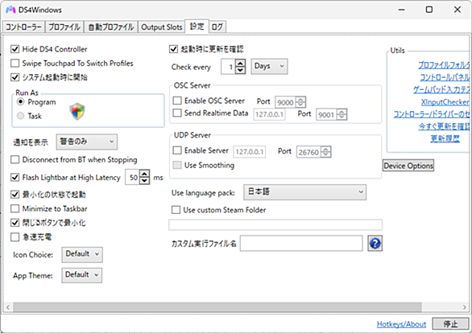Toggle システム起動時に開始 checkbox
The height and width of the screenshot is (333, 472).
pyautogui.click(x=14, y=77)
